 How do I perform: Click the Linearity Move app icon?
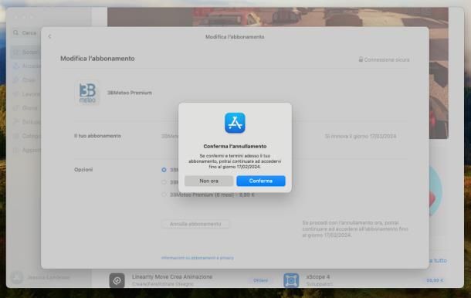coord(117,280)
